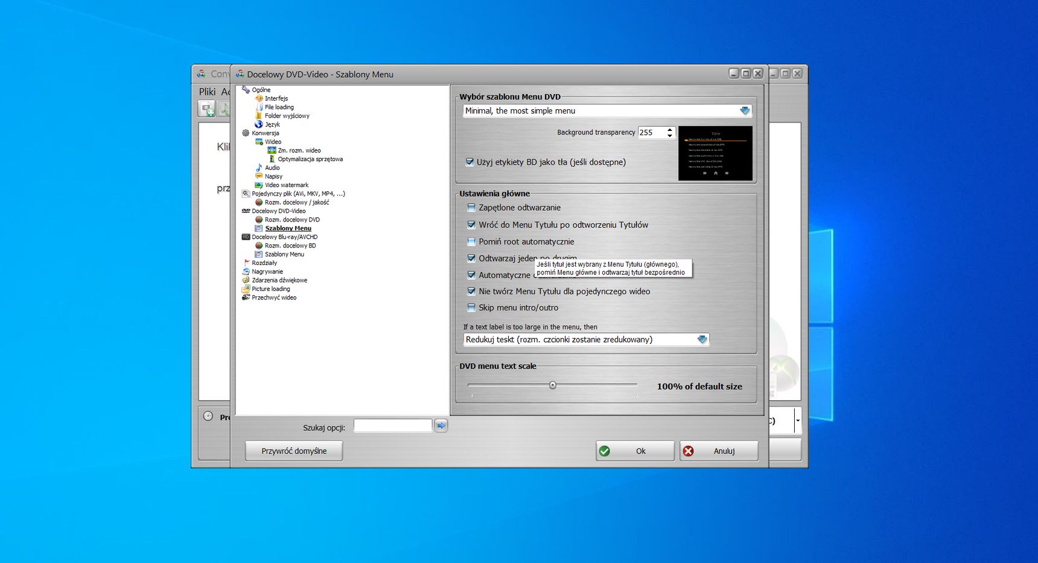Select the Rozdziały flag icon
The height and width of the screenshot is (563, 1038).
point(246,263)
